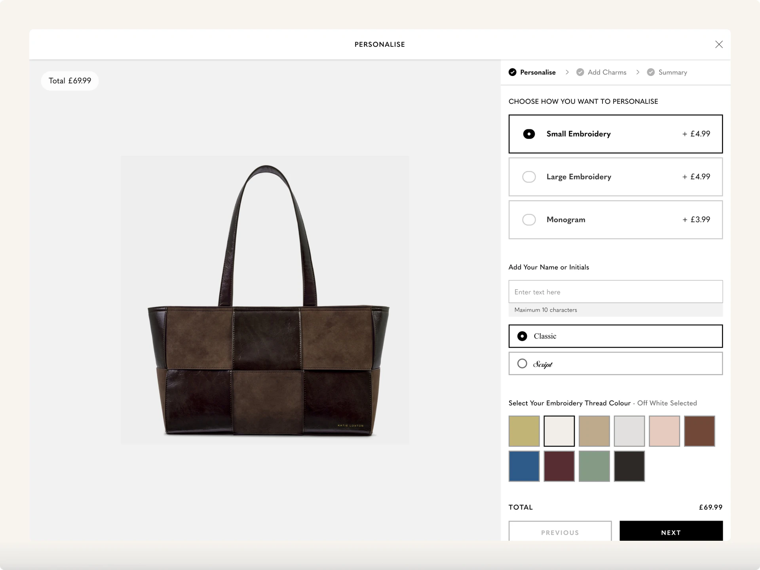Screen dimensions: 760x570
Task: Focus the name or initials text field
Action: click(616, 292)
